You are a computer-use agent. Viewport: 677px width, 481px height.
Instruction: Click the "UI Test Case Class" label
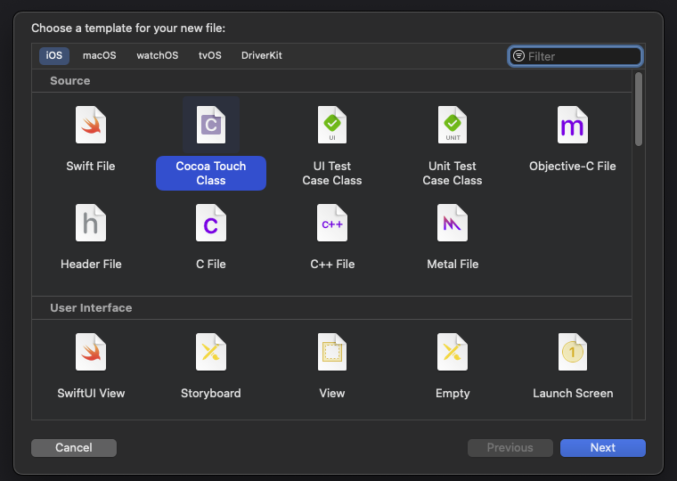(x=332, y=173)
